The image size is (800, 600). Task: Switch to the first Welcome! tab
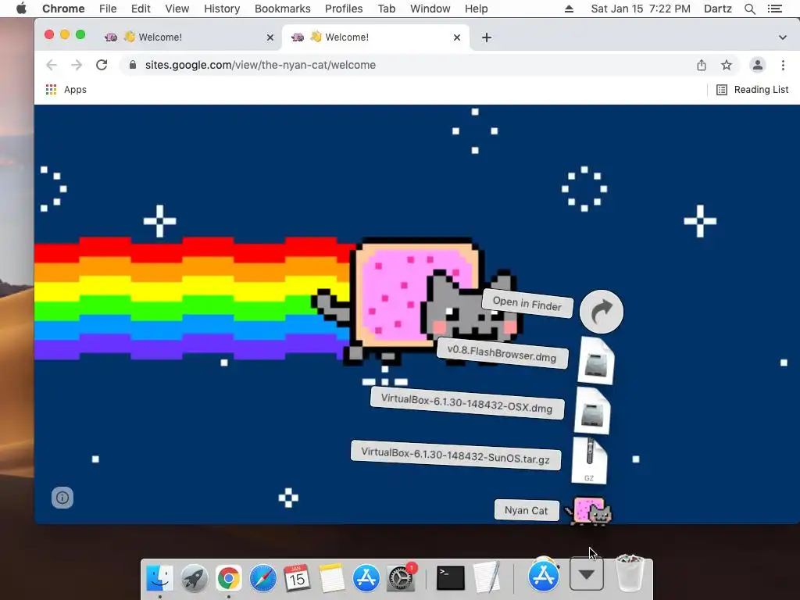click(187, 37)
